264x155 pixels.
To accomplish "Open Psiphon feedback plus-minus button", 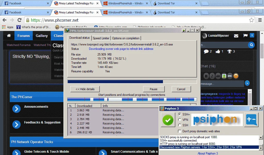I will 251,120.
